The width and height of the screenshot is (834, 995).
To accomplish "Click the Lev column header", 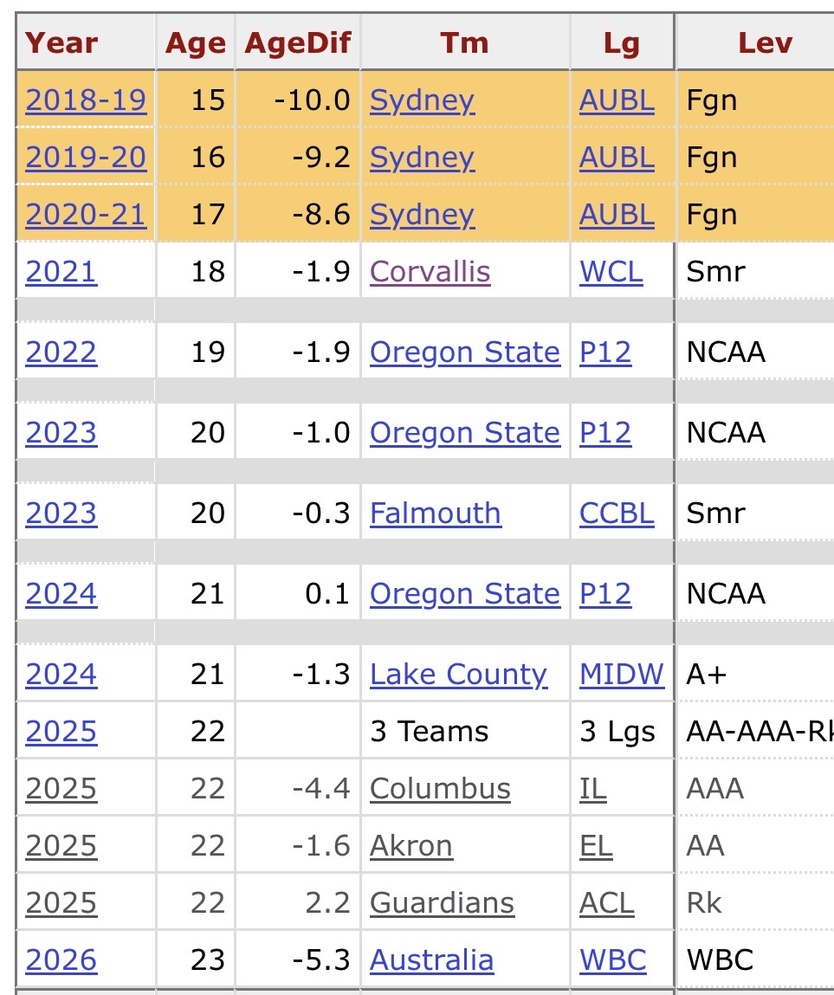I will (x=765, y=42).
